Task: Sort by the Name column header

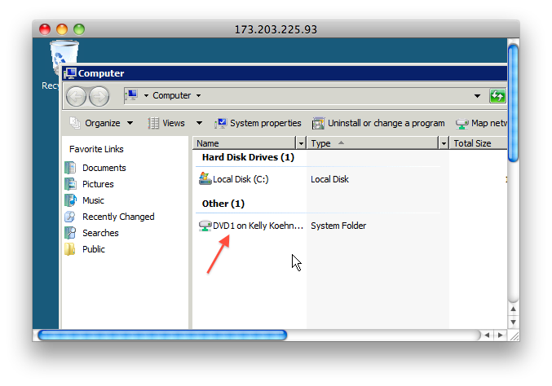Action: [x=244, y=143]
